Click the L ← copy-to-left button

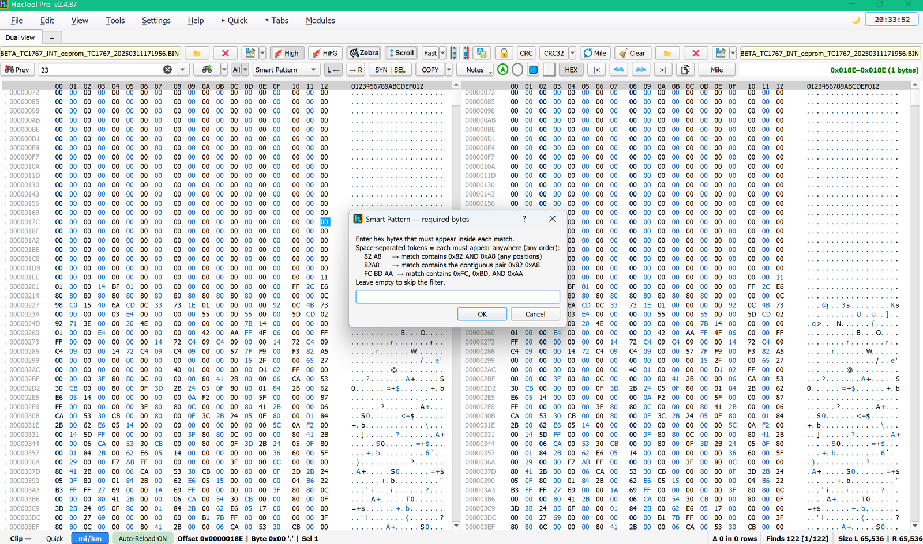(333, 70)
